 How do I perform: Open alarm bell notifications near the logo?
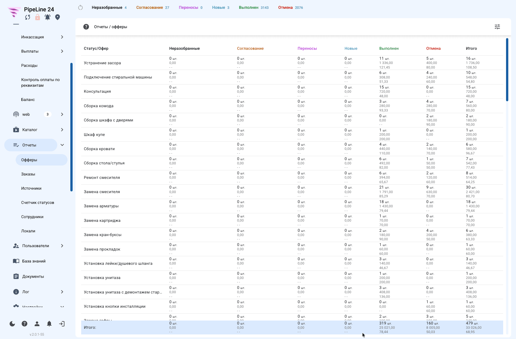pos(48,17)
